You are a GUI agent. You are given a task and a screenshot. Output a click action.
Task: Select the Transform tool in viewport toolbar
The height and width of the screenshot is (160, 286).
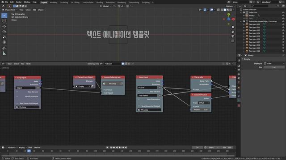pyautogui.click(x=4, y=42)
